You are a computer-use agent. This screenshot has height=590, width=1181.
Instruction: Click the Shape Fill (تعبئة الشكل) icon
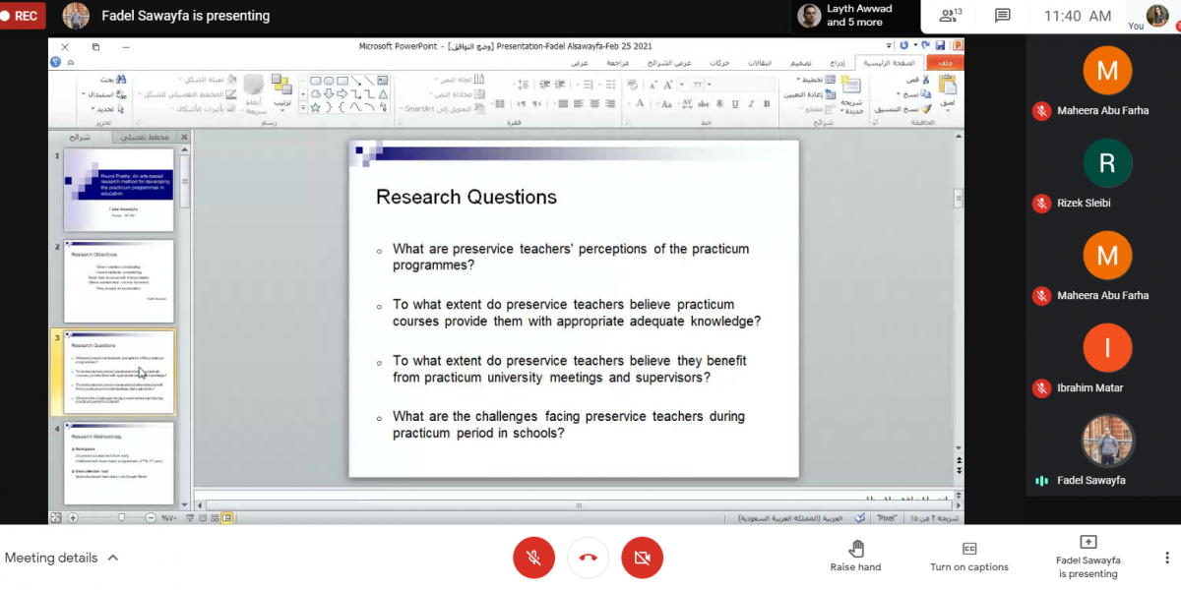pyautogui.click(x=231, y=80)
